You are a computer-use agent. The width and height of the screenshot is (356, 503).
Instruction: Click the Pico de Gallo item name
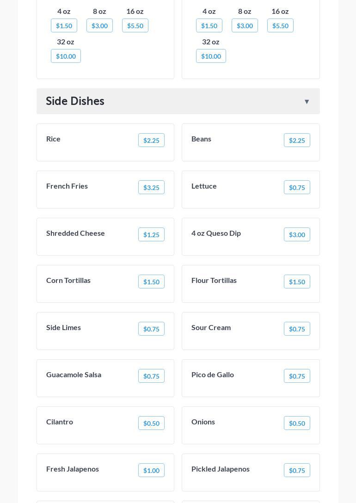click(x=213, y=375)
